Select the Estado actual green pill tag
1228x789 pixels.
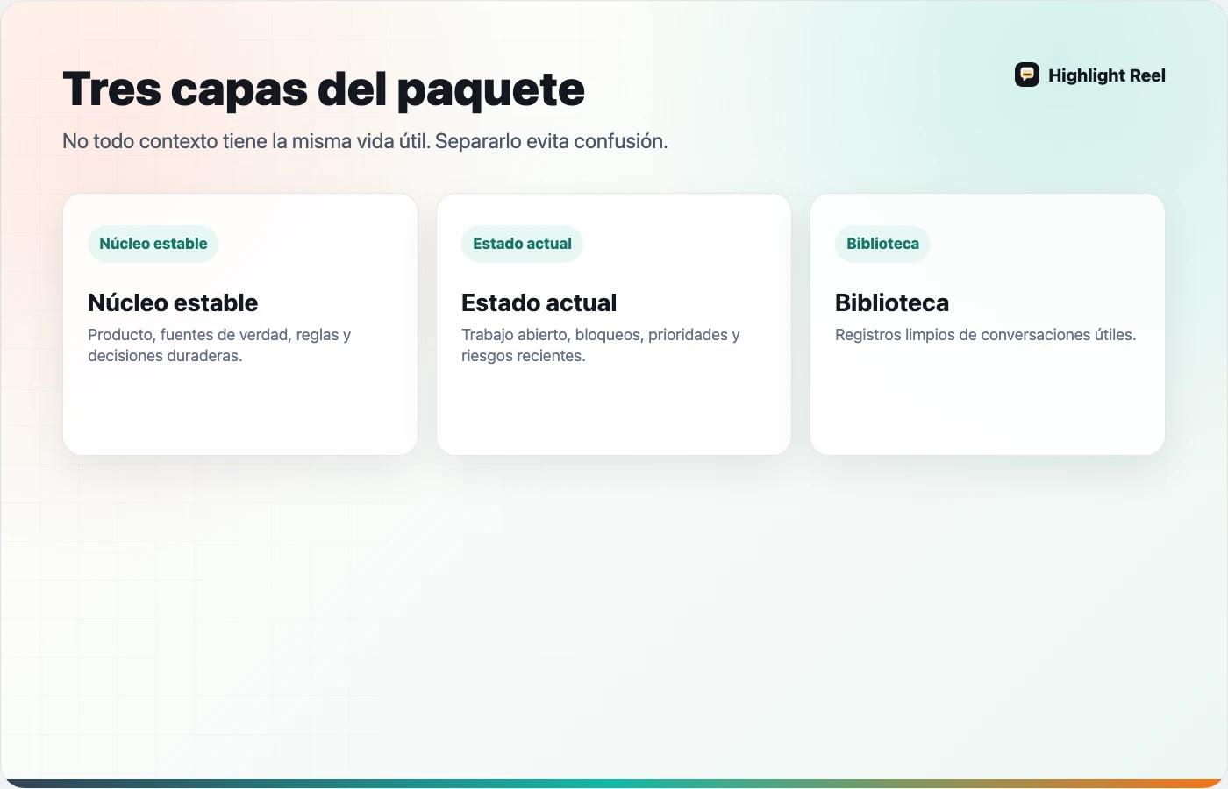(x=522, y=244)
